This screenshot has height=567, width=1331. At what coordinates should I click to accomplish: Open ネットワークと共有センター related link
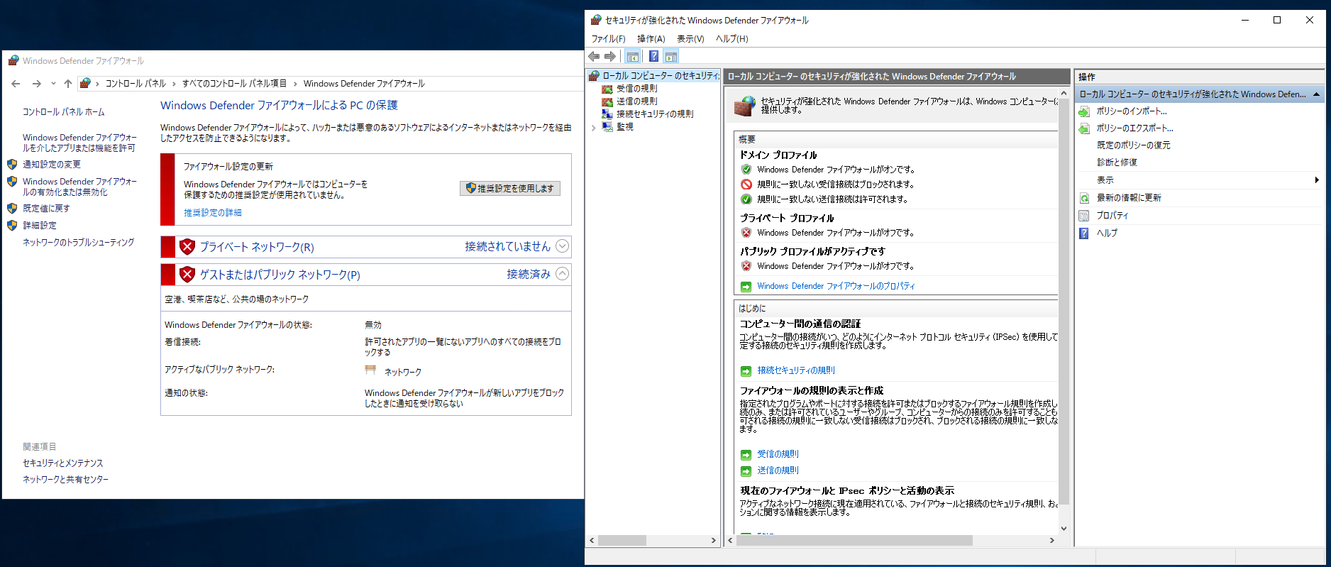click(x=65, y=480)
